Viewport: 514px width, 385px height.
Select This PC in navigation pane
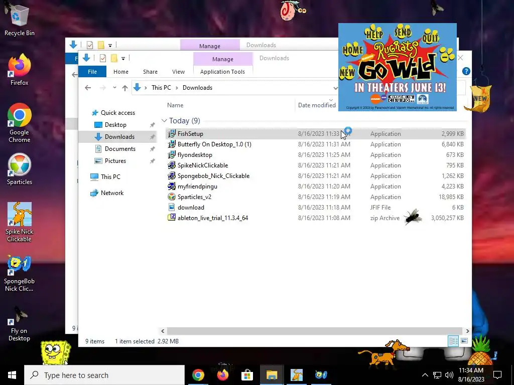pyautogui.click(x=110, y=177)
